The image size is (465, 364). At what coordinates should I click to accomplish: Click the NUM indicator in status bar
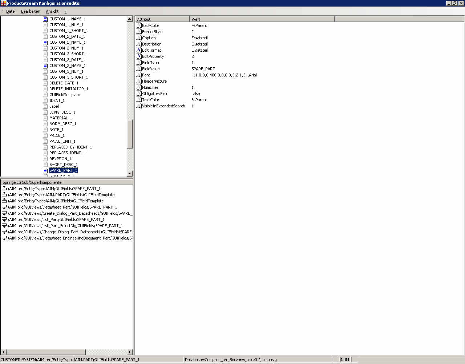point(345,360)
